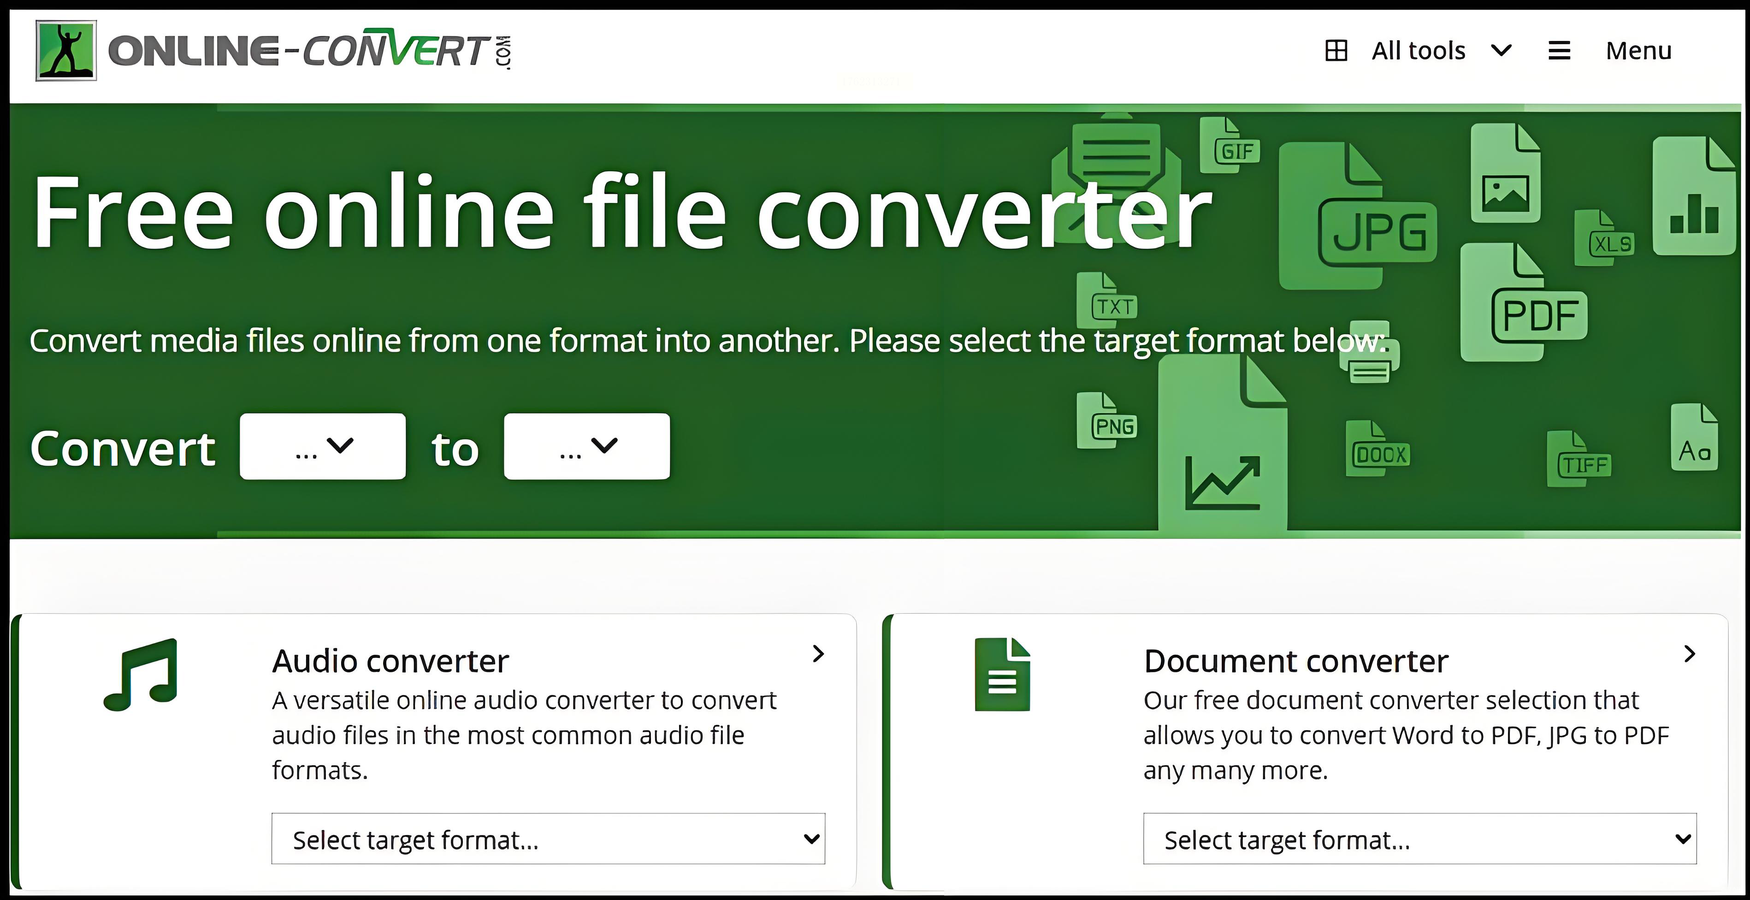
Task: Click the Online-Convert logo icon
Action: [66, 50]
